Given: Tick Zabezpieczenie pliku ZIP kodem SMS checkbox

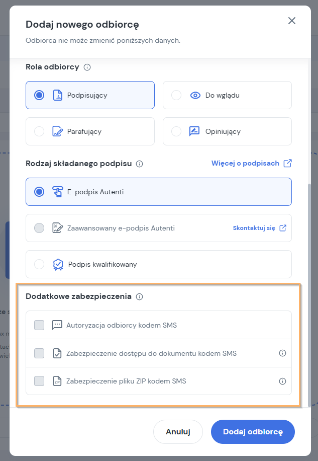Looking at the screenshot, I should tap(39, 381).
